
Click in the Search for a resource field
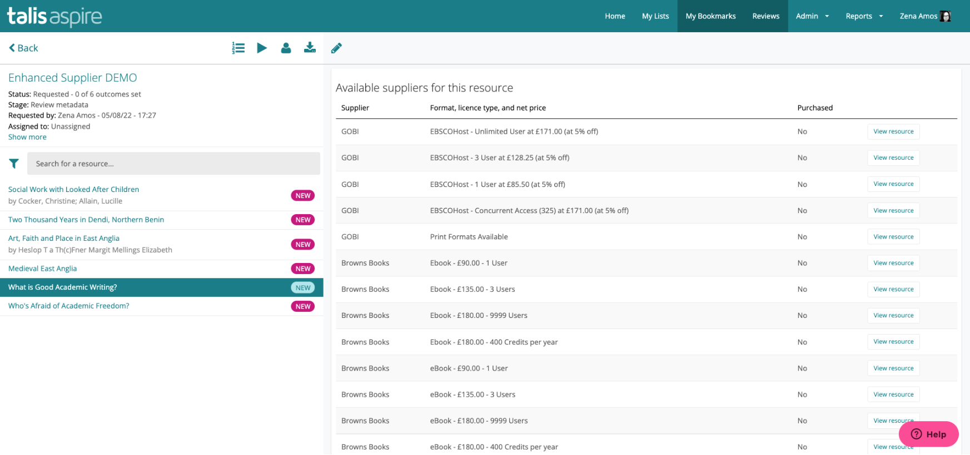coord(173,164)
